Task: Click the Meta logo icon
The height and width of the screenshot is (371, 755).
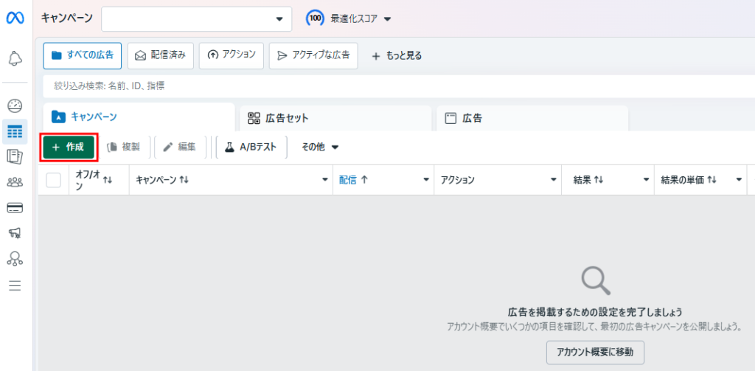Action: pyautogui.click(x=15, y=18)
